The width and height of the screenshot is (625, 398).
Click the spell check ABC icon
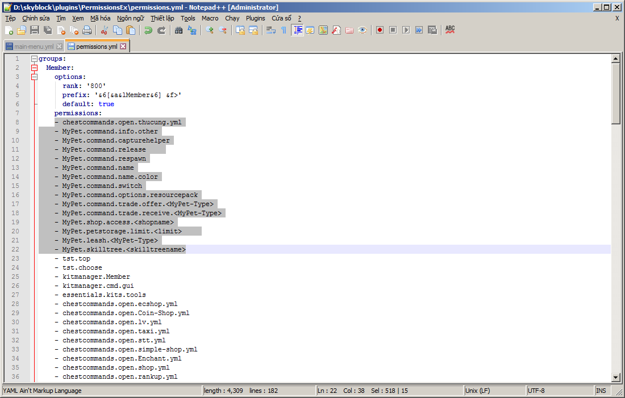(x=450, y=30)
